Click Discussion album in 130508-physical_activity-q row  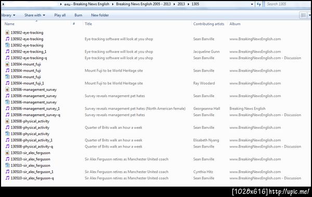click(x=265, y=147)
